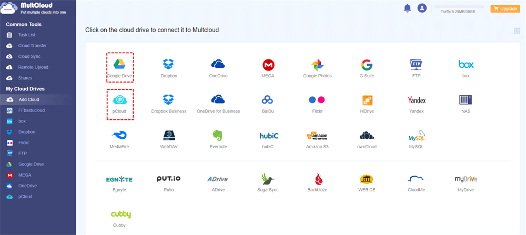Viewport: 526px width, 235px height.
Task: Select the G Suite icon
Action: pos(366,68)
